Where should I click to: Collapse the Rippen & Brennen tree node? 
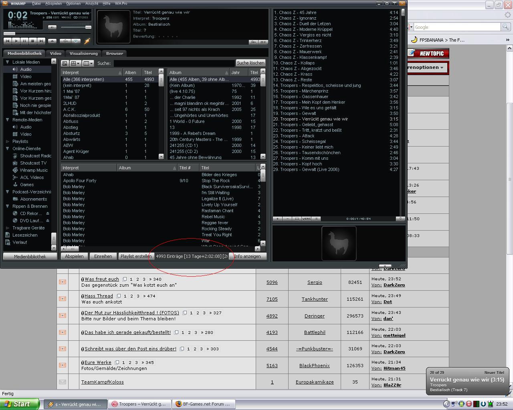[x=7, y=206]
